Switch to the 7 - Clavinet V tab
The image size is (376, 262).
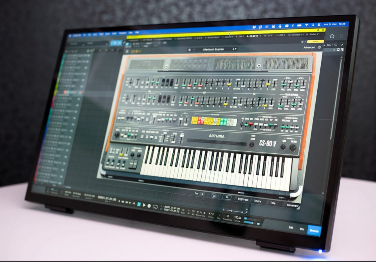pos(228,37)
